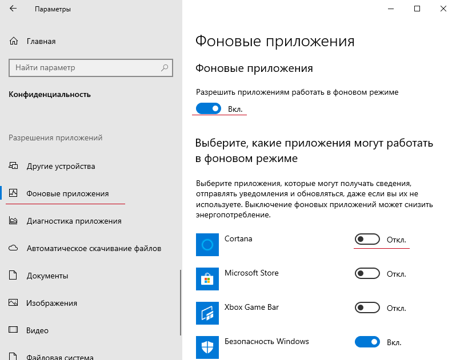Viewport: 456px width, 360px height.
Task: Go to the Главная settings page
Action: click(x=41, y=42)
